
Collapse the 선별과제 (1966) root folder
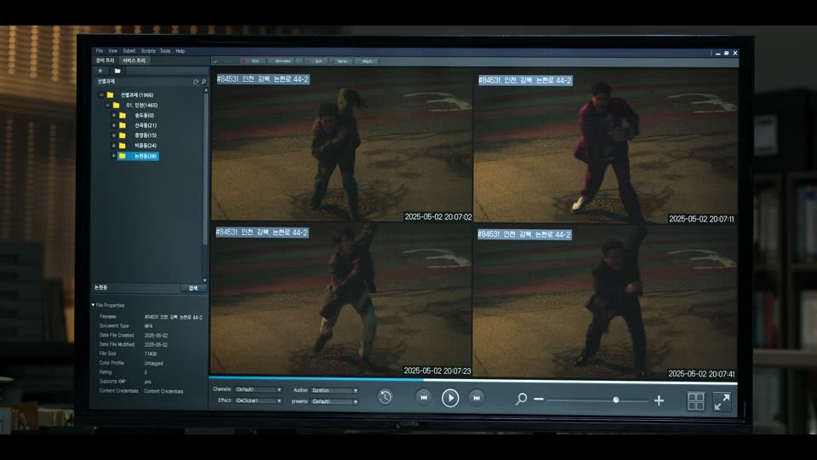tap(101, 95)
